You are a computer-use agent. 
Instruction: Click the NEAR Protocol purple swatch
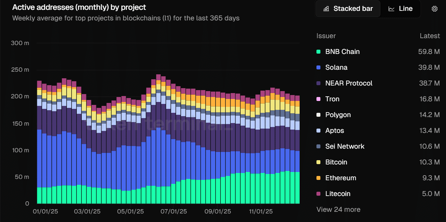coord(318,83)
